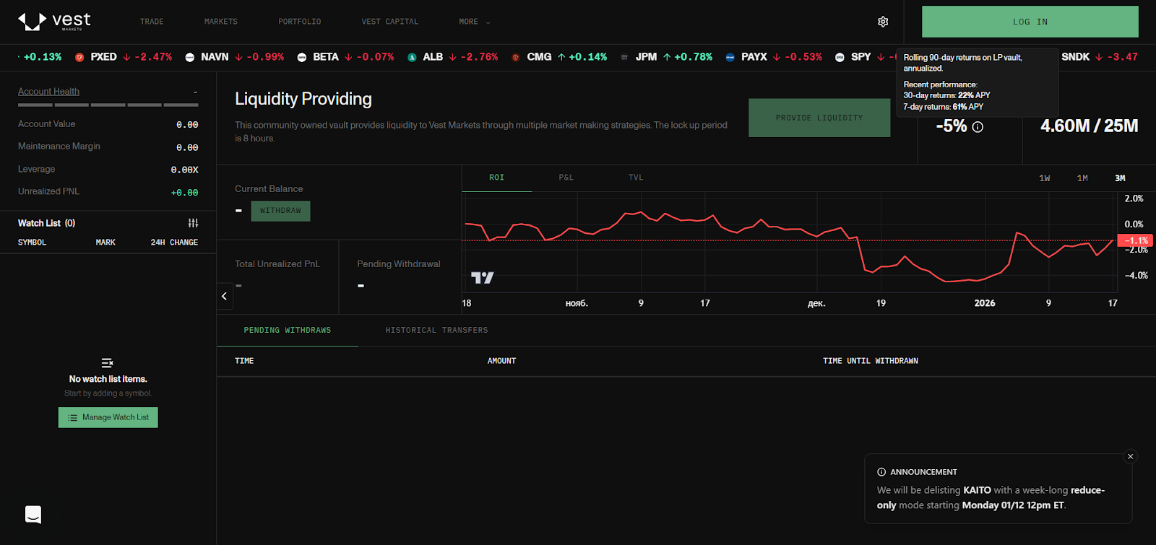Viewport: 1156px width, 545px height.
Task: Sort watch list by 24H CHANGE
Action: point(174,243)
